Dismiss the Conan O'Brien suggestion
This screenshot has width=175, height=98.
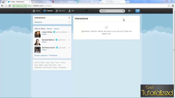coord(69,32)
